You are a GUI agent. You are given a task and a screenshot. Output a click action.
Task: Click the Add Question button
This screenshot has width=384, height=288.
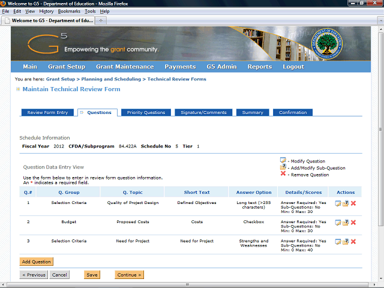click(36, 262)
